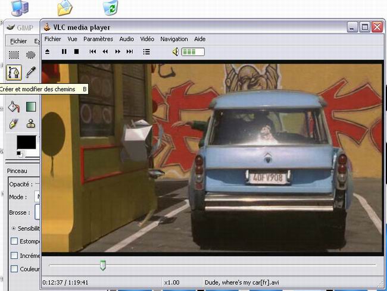Reset GIMP colors to default black/white

tap(19, 154)
